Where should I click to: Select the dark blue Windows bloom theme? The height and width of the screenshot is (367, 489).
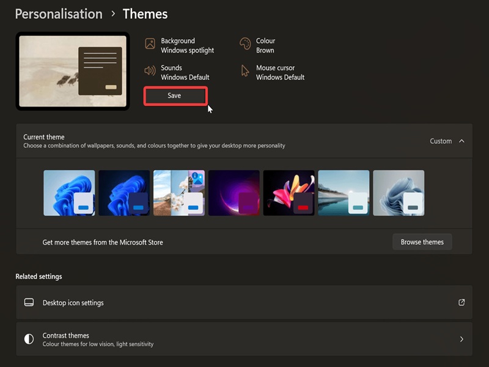pyautogui.click(x=124, y=193)
